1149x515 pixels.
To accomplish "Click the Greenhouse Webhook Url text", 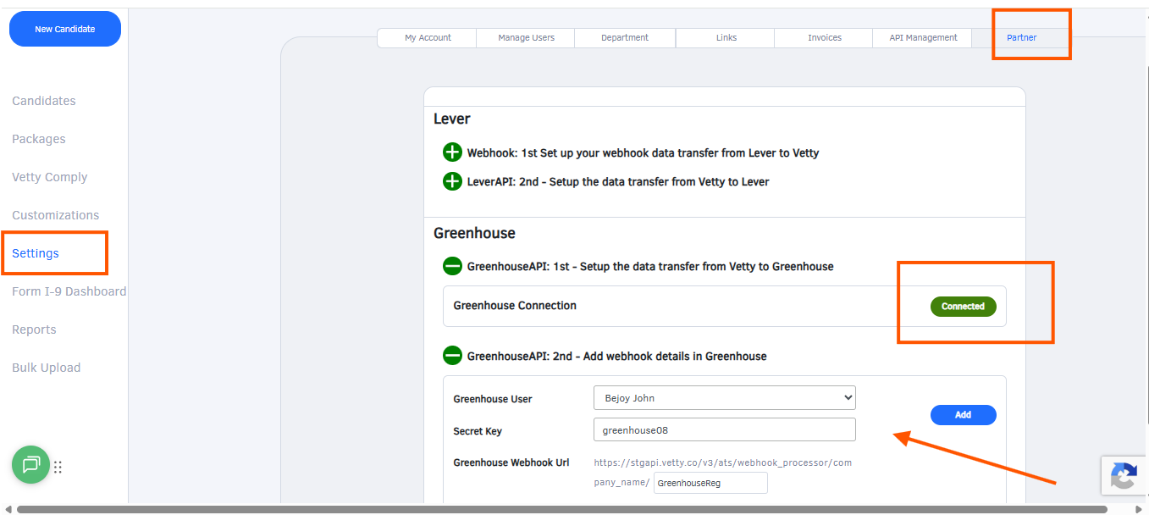I will 511,462.
